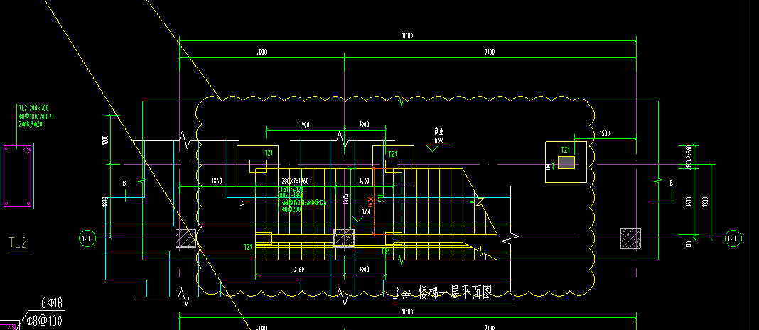The image size is (759, 330).
Task: Click the 6Φ18 rebar annotation
Action: [53, 304]
